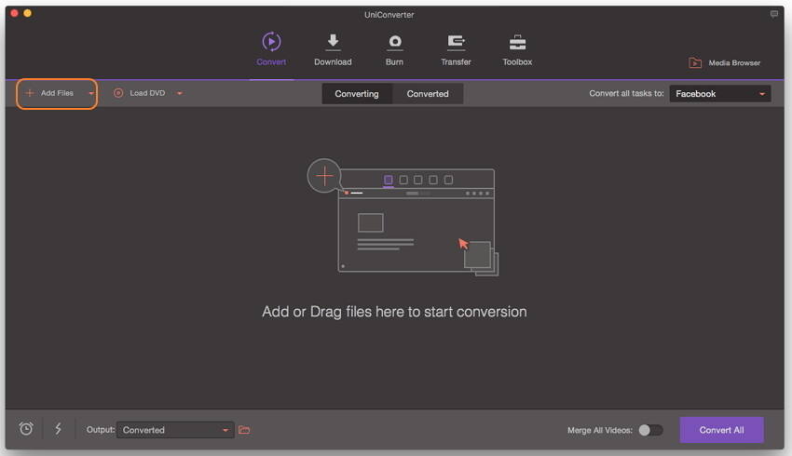This screenshot has width=792, height=456.
Task: Click the yellow minimize window button
Action: [x=28, y=13]
